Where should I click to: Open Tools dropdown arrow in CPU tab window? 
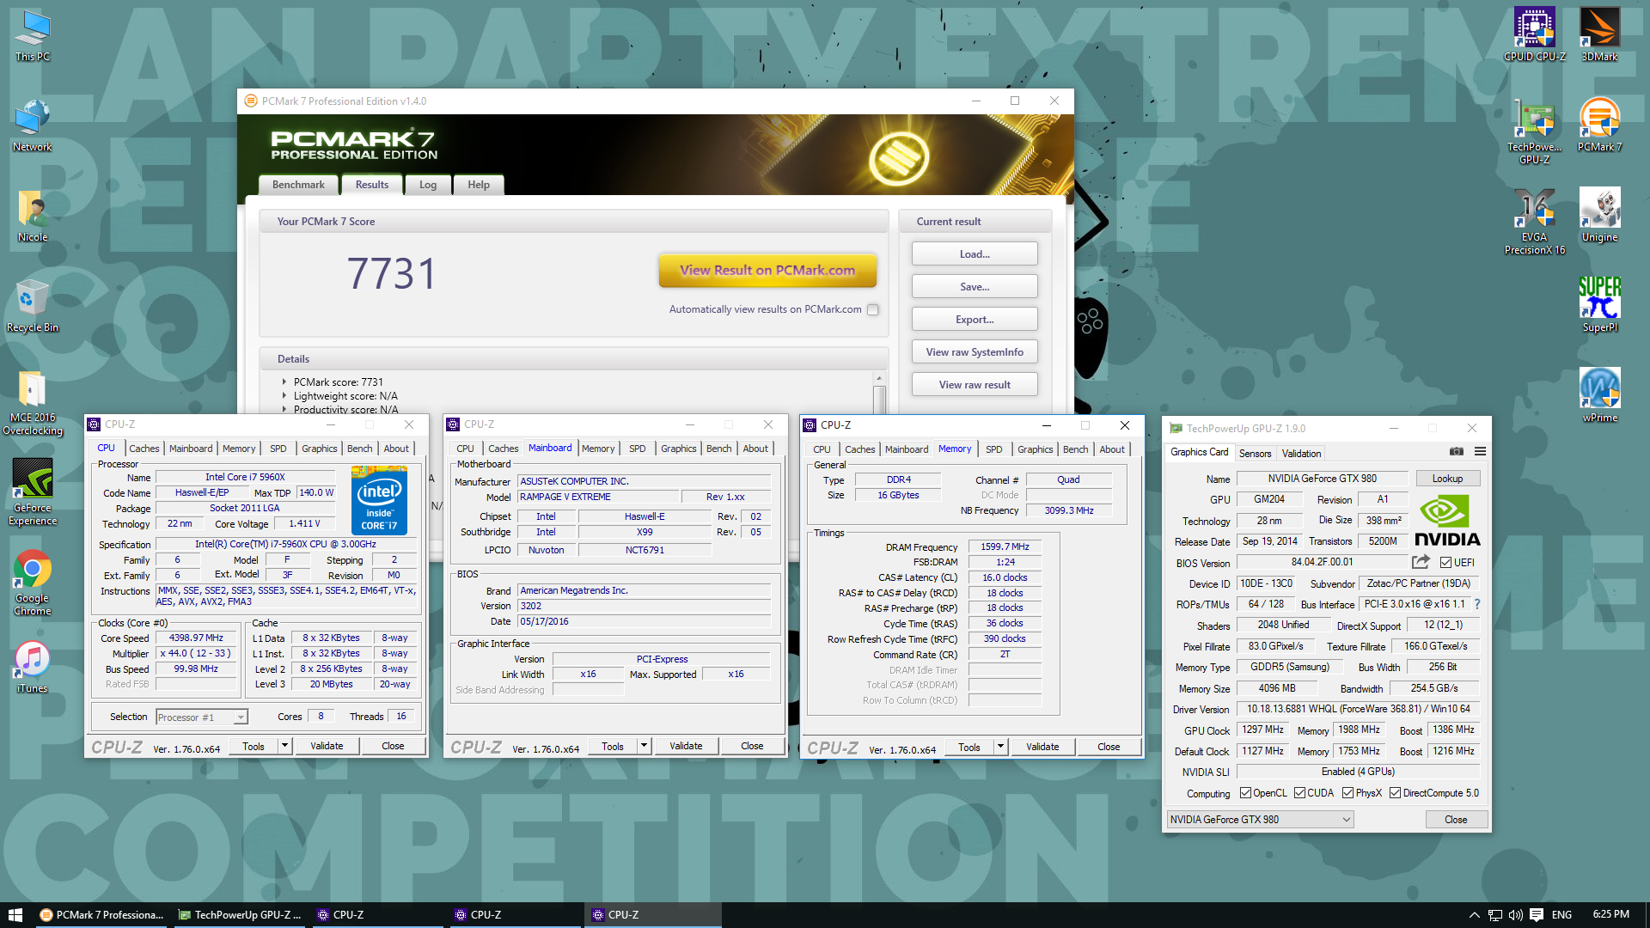284,746
